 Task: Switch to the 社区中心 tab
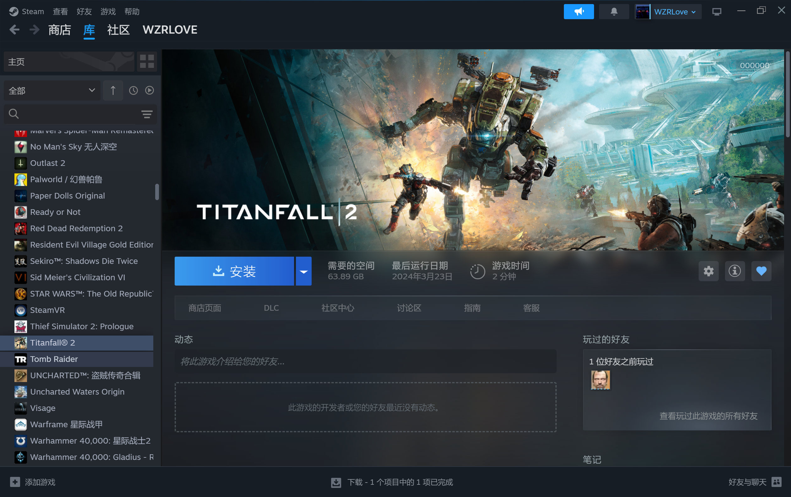click(x=337, y=308)
